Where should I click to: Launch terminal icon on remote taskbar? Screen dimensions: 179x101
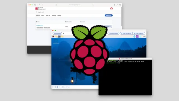pyautogui.click(x=59, y=36)
